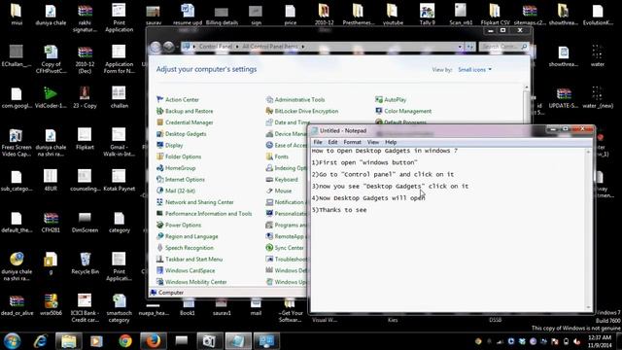The image size is (622, 350).
Task: Expand the View by Small icons dropdown
Action: tap(475, 69)
